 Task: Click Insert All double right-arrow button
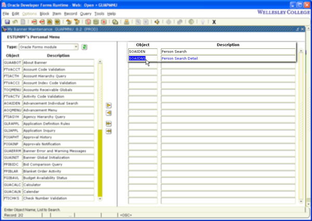109,123
